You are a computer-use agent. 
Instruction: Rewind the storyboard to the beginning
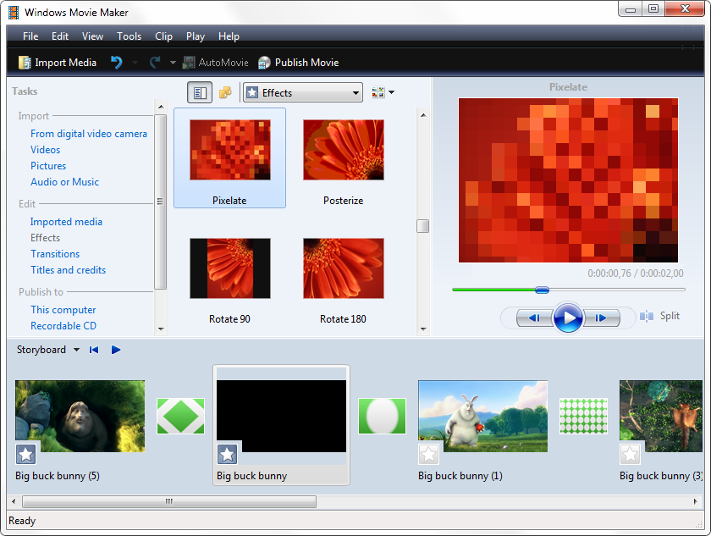coord(94,350)
